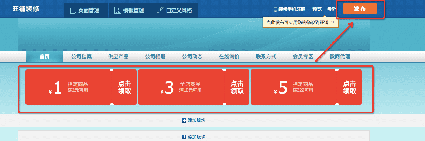Select the 公司动态 navigation item
Viewport: 425px width, 141px height.
[x=192, y=57]
